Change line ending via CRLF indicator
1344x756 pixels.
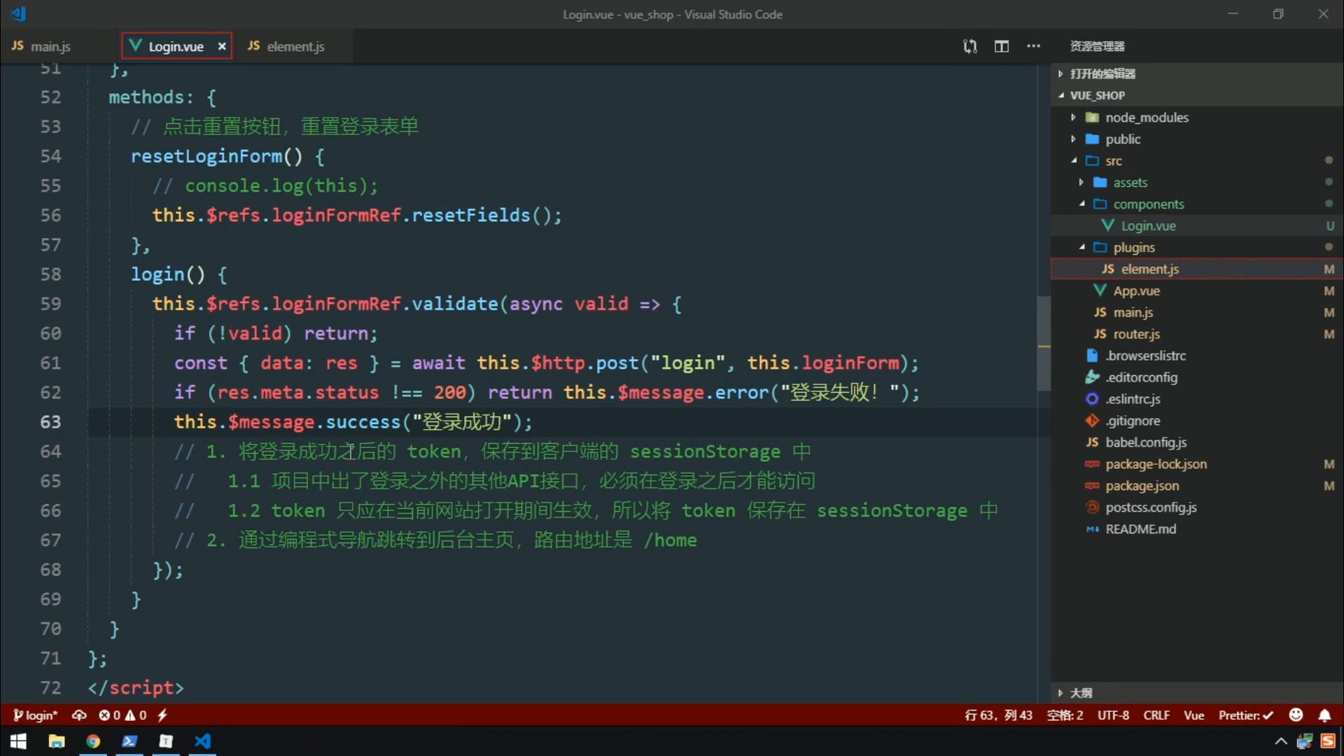point(1156,715)
